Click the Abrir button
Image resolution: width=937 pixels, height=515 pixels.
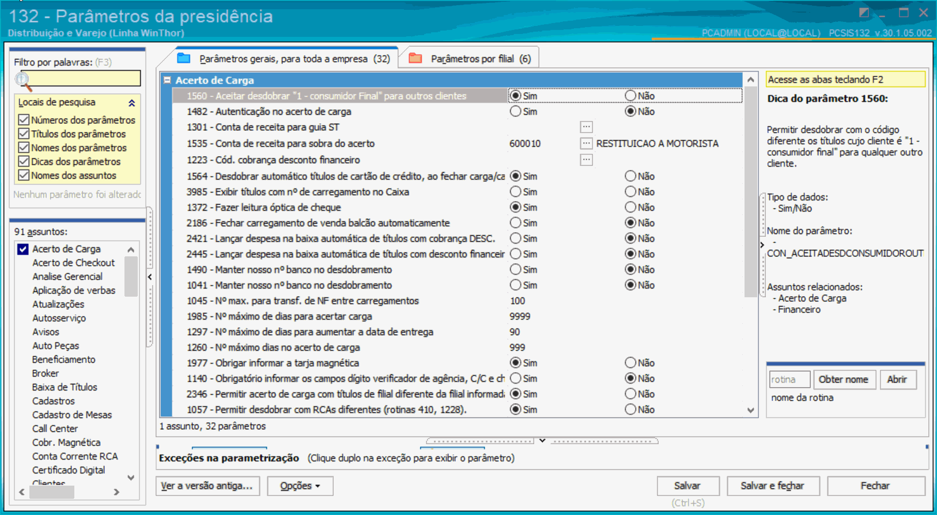[898, 380]
